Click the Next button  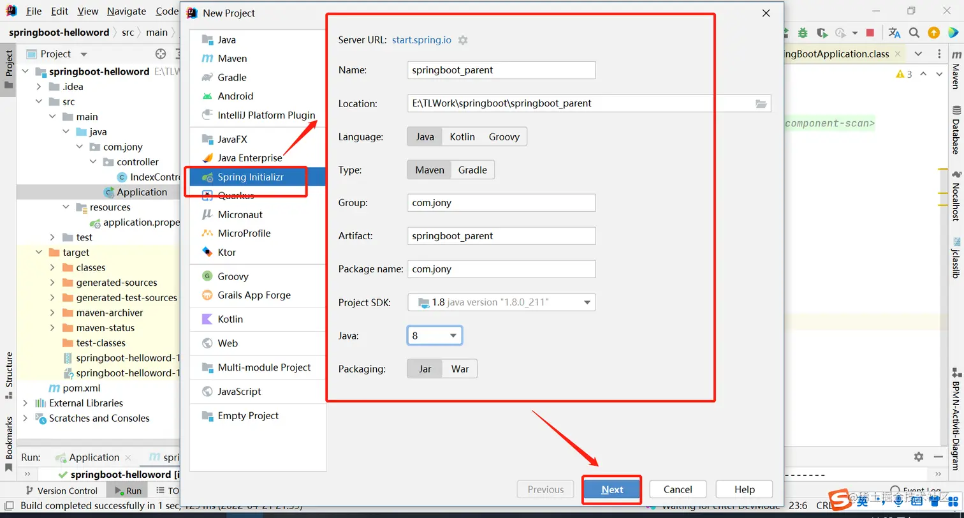click(612, 489)
